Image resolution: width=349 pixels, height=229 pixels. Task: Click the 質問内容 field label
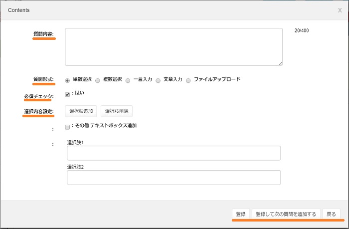[x=43, y=34]
